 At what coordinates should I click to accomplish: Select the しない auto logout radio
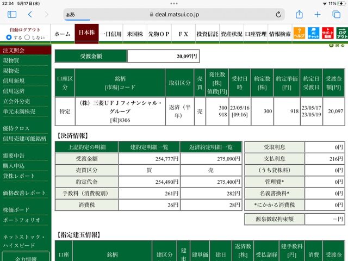(27, 38)
